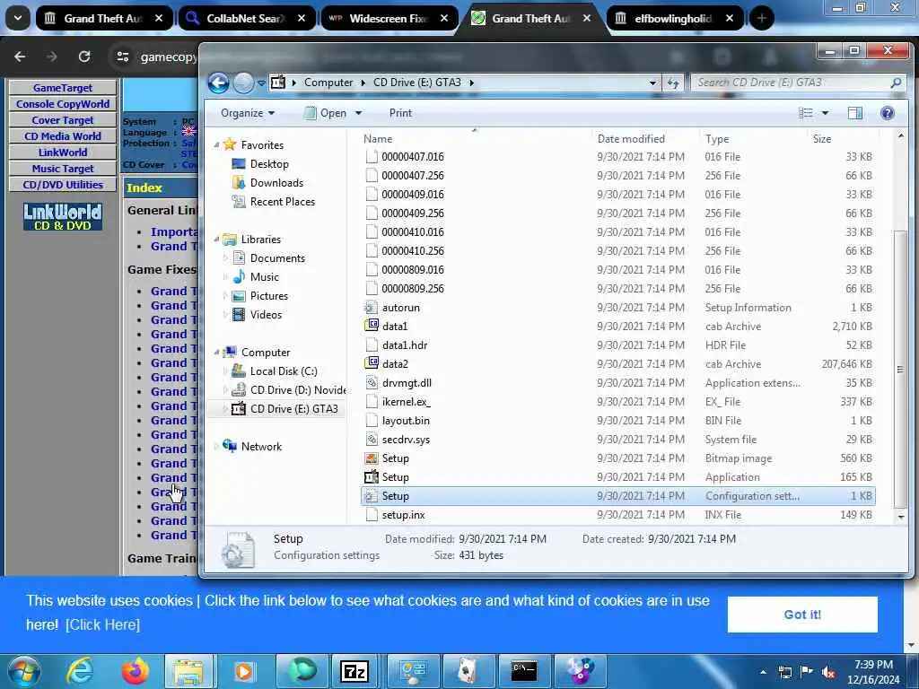Open CD/DVD Utilities sidebar link
The width and height of the screenshot is (919, 689).
coord(63,185)
